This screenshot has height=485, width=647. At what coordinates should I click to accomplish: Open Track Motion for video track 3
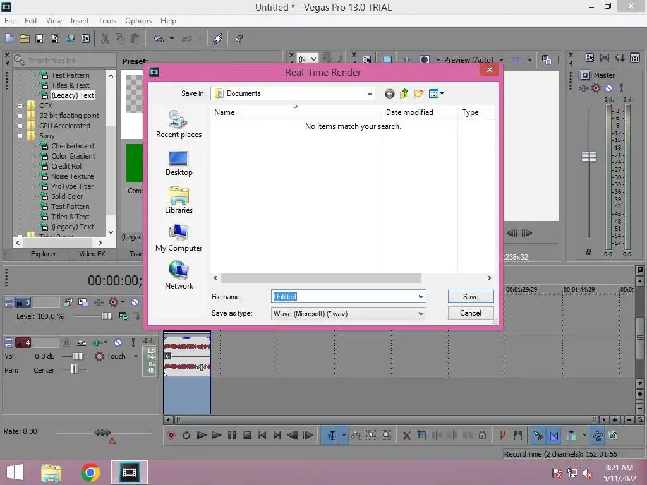click(83, 302)
